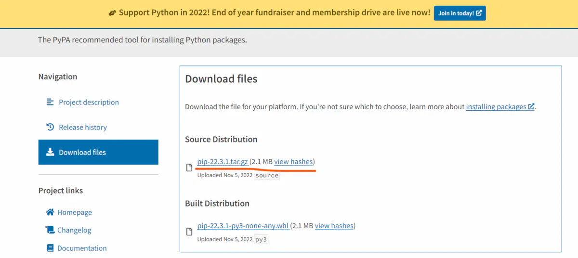The image size is (578, 258).
Task: Click the scroll icon beside Changelog
Action: pyautogui.click(x=50, y=230)
